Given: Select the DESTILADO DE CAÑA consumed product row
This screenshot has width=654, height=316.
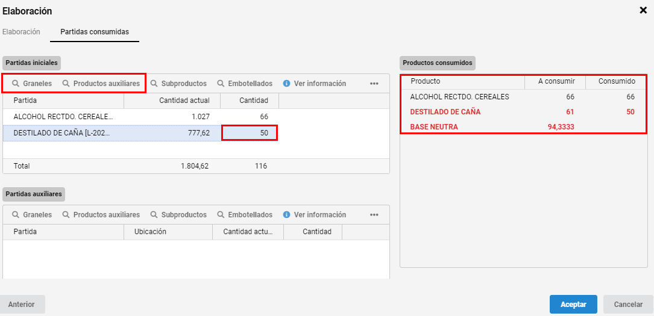Looking at the screenshot, I should (x=523, y=111).
